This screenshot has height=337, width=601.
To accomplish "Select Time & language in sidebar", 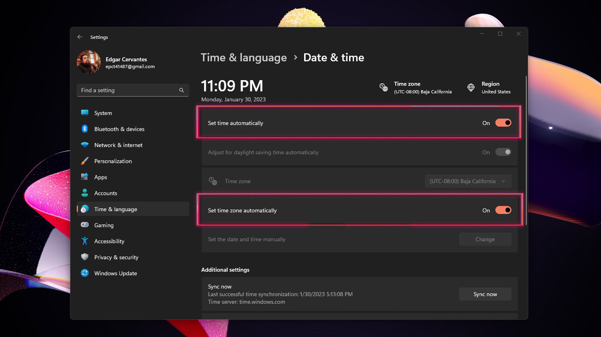I will (116, 209).
